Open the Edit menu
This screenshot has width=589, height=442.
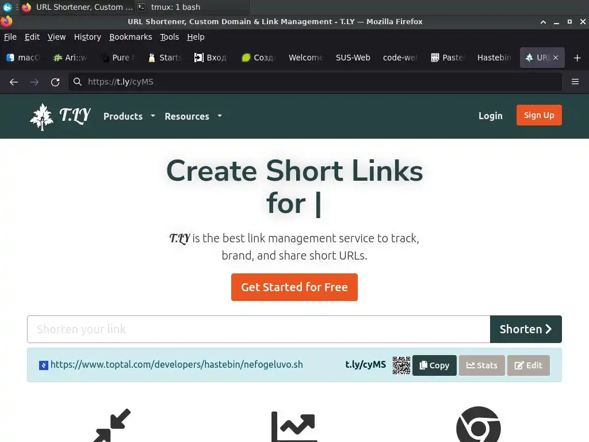point(32,37)
